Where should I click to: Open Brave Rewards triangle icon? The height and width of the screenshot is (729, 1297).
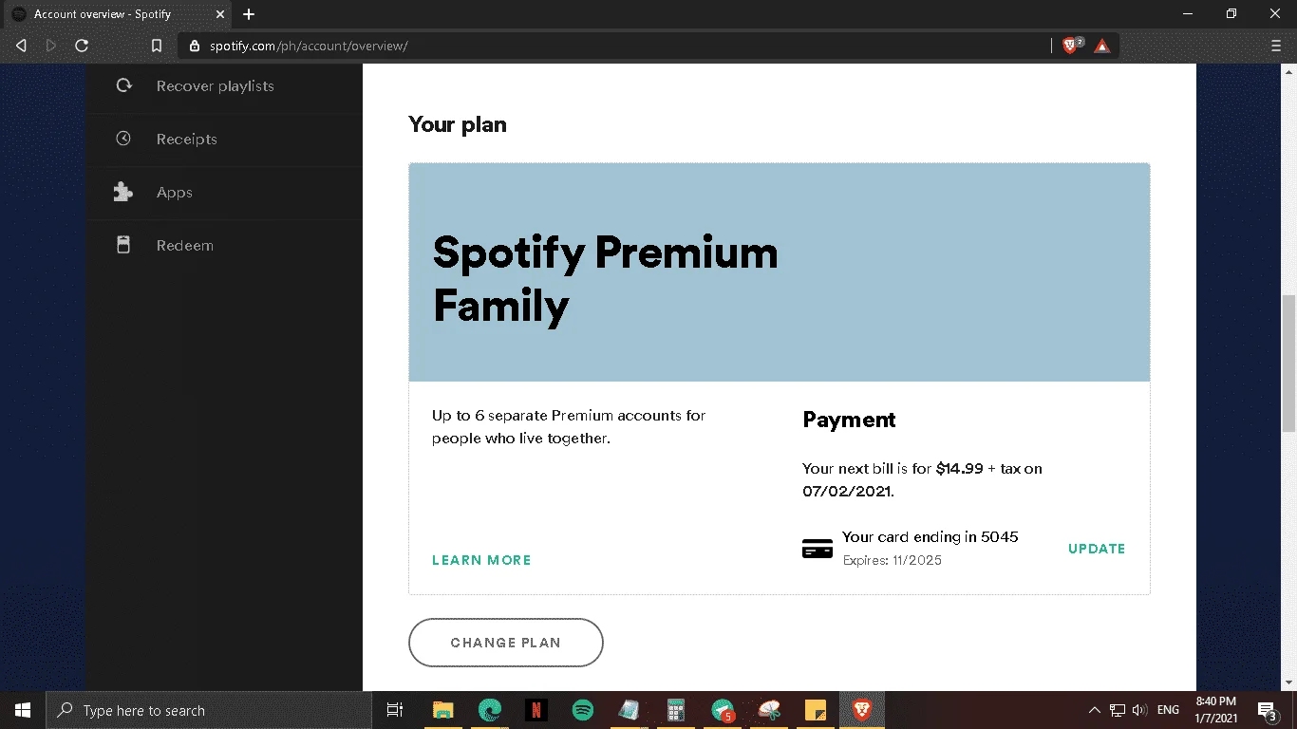pos(1101,46)
